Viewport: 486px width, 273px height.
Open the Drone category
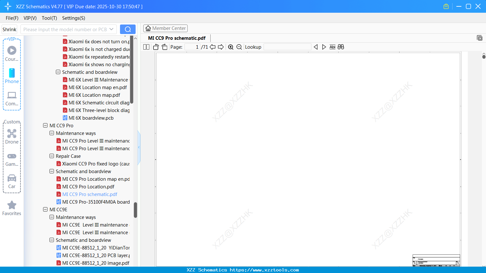pos(12,136)
